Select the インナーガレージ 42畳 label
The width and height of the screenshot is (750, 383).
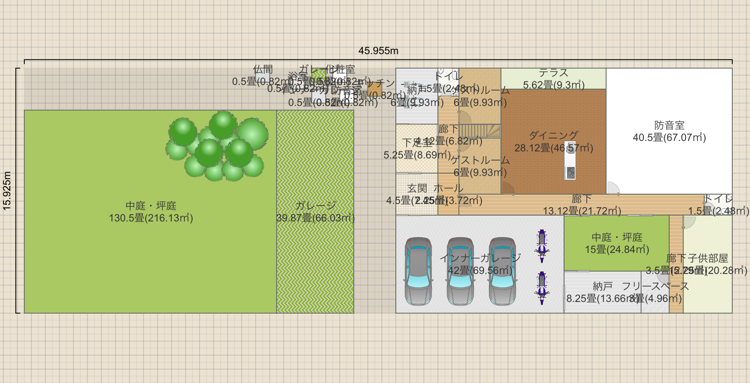(480, 264)
